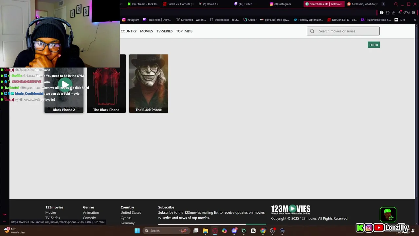Unmute the Kick stream tab audio icon
The height and width of the screenshot is (236, 419).
(134, 4)
